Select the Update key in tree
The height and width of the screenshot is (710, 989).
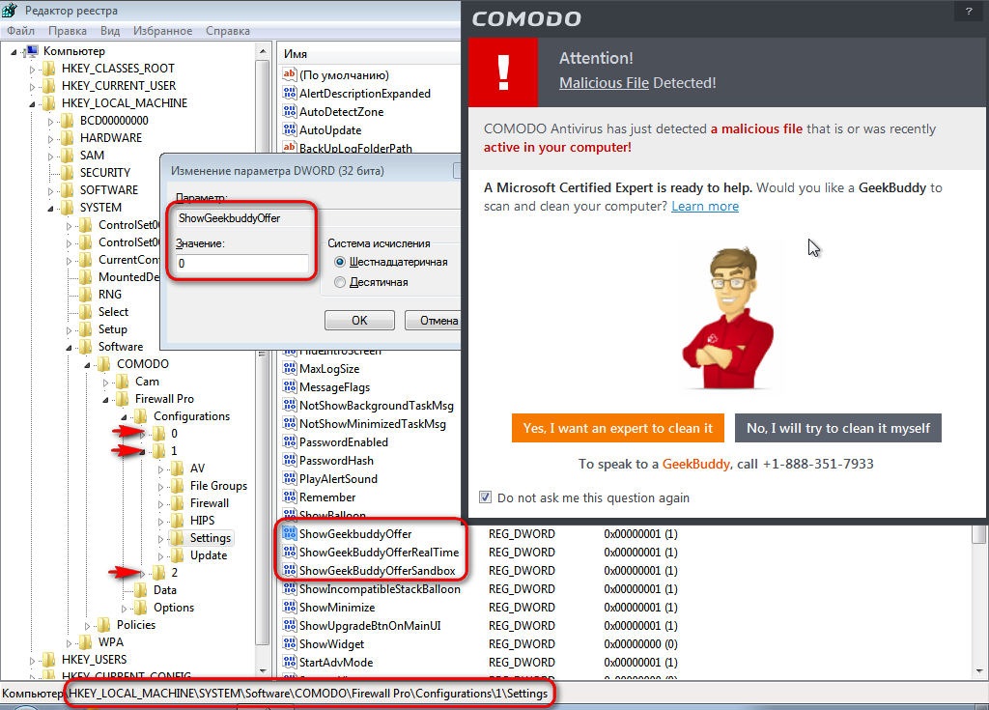point(209,555)
